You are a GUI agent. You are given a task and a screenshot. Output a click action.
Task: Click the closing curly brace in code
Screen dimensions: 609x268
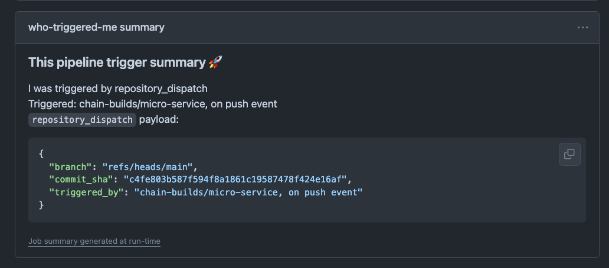[x=41, y=205]
